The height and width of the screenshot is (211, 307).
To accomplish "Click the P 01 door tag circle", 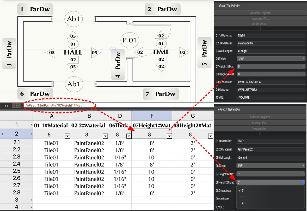I will coord(130,40).
